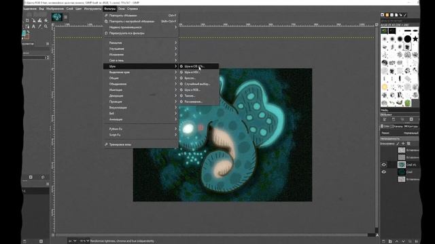Screen dimensions: 435x244
Task: Expand the Искажения submenu arrow
Action: point(175,54)
